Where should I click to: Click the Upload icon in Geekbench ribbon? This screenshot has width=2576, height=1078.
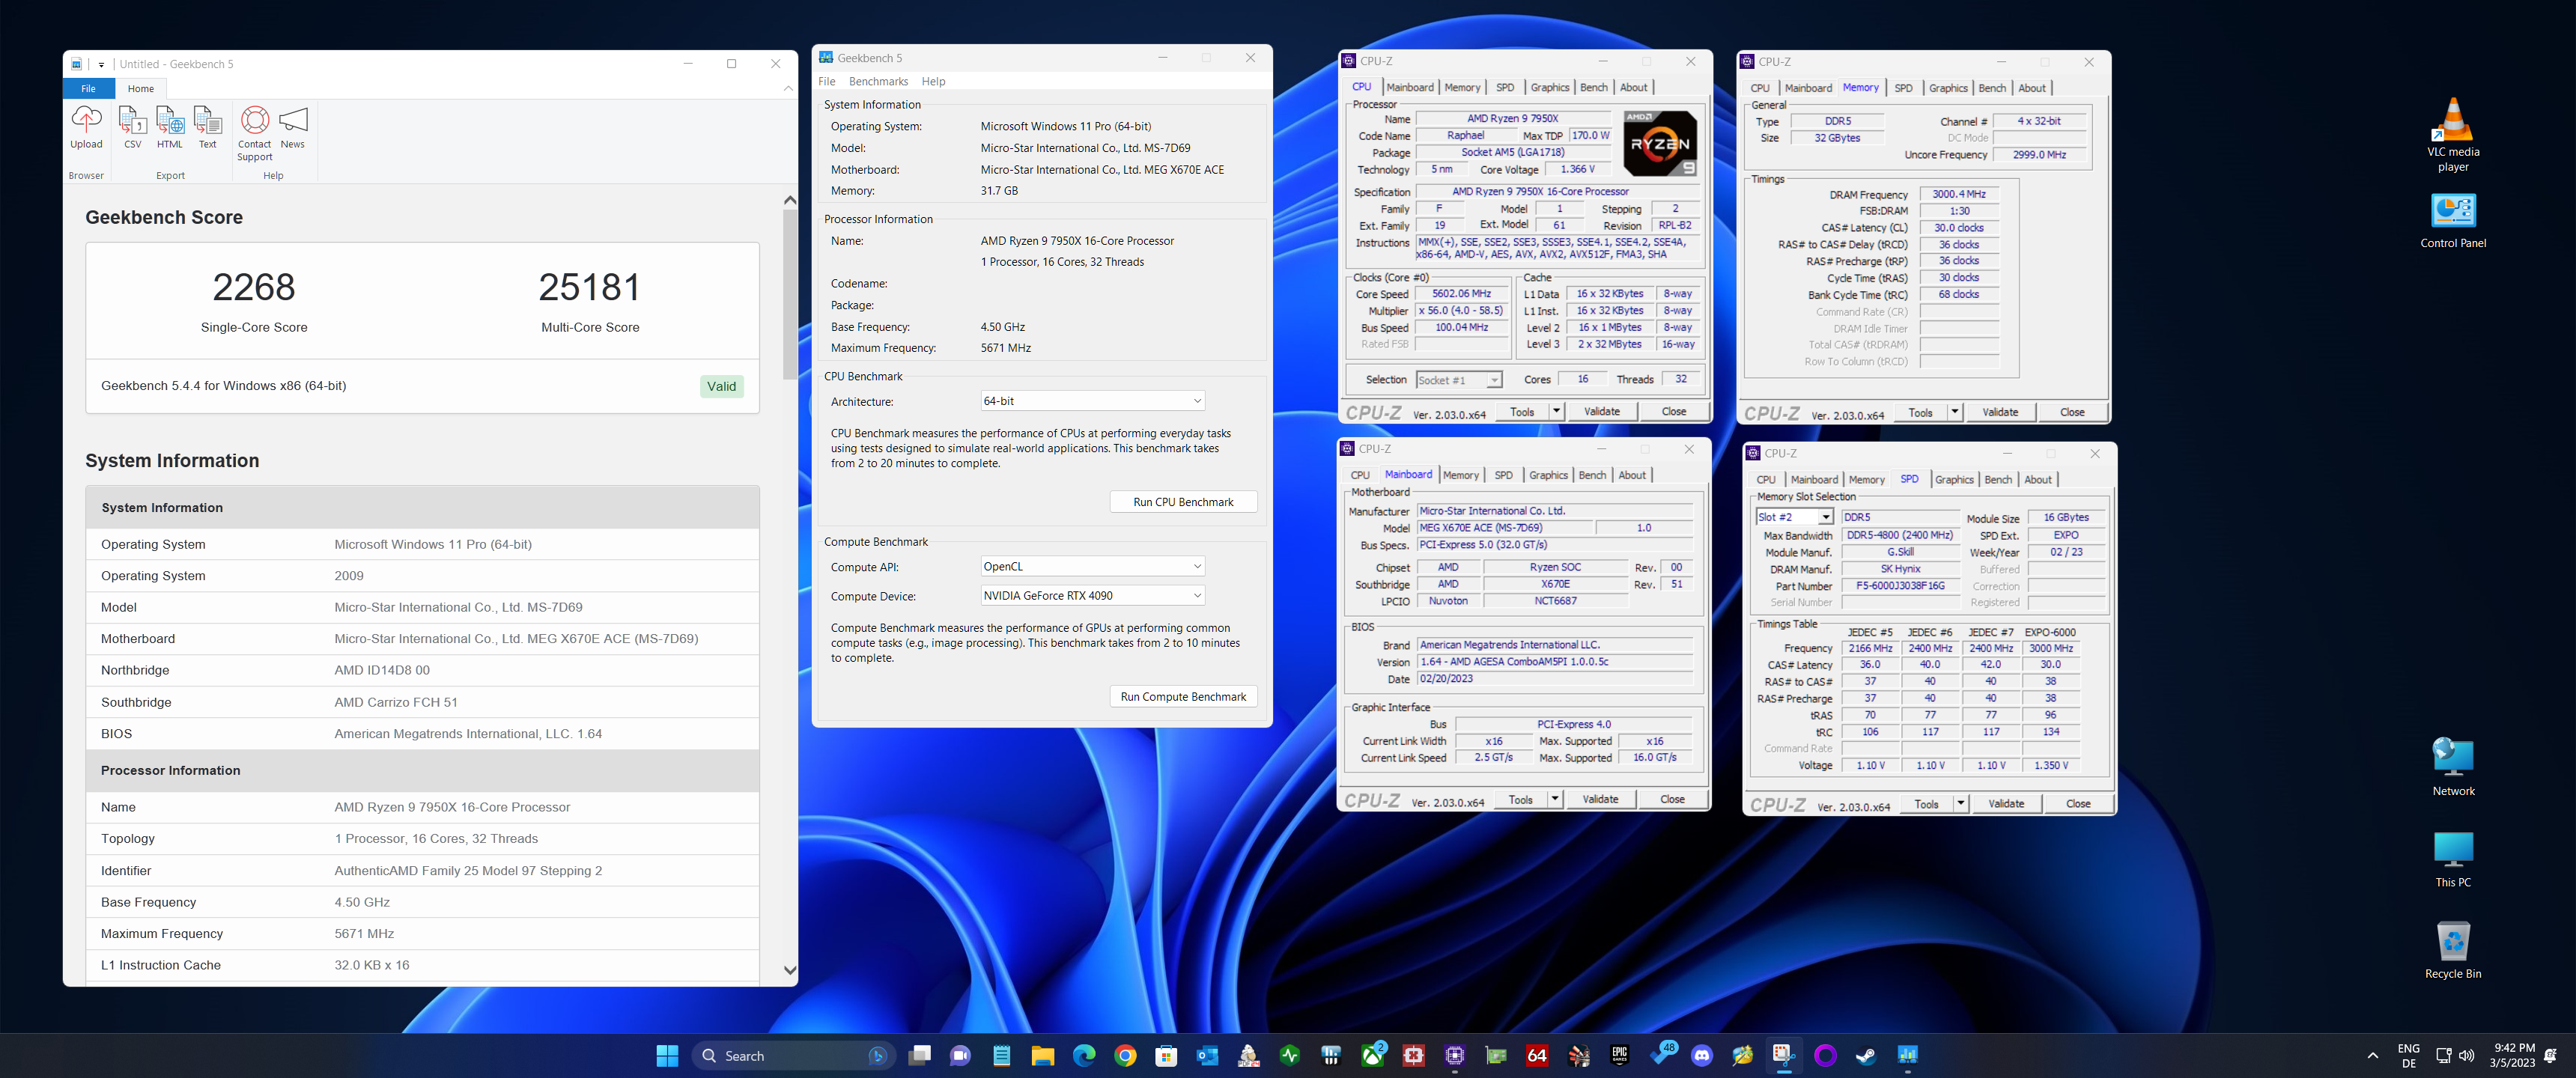coord(86,127)
